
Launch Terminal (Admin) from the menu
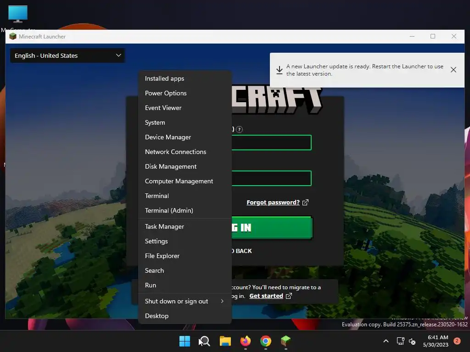(x=185, y=210)
